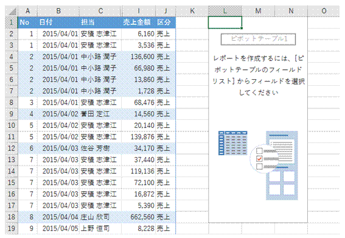
Task: Click No value 3 in row 8
Action: pos(28,103)
